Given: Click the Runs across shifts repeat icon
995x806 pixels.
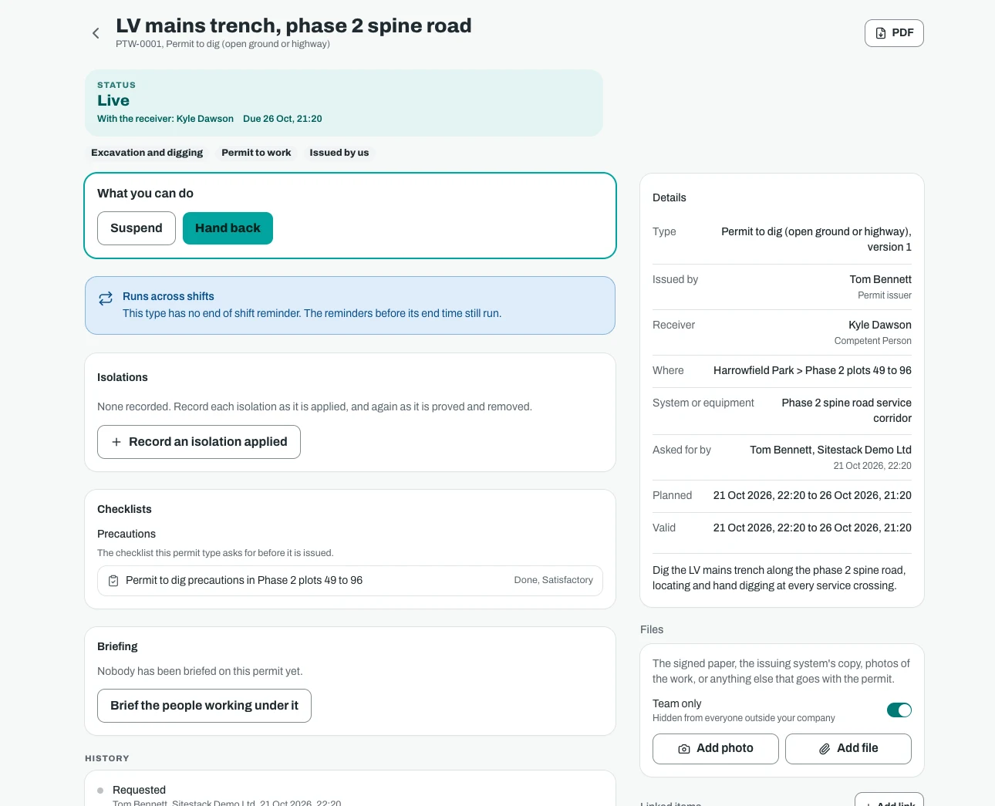Looking at the screenshot, I should click(106, 298).
